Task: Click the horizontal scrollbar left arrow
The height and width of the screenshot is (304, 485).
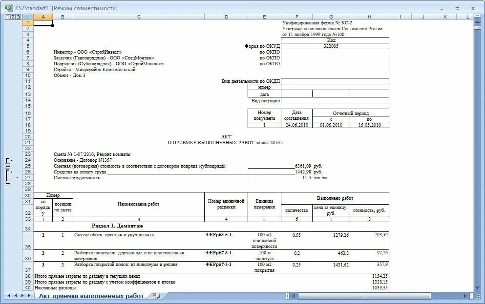Action: tap(294, 296)
